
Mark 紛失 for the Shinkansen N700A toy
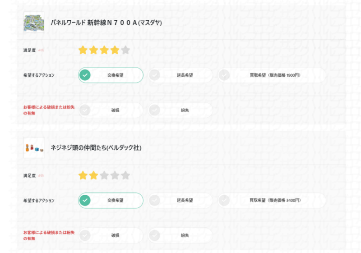(180, 110)
